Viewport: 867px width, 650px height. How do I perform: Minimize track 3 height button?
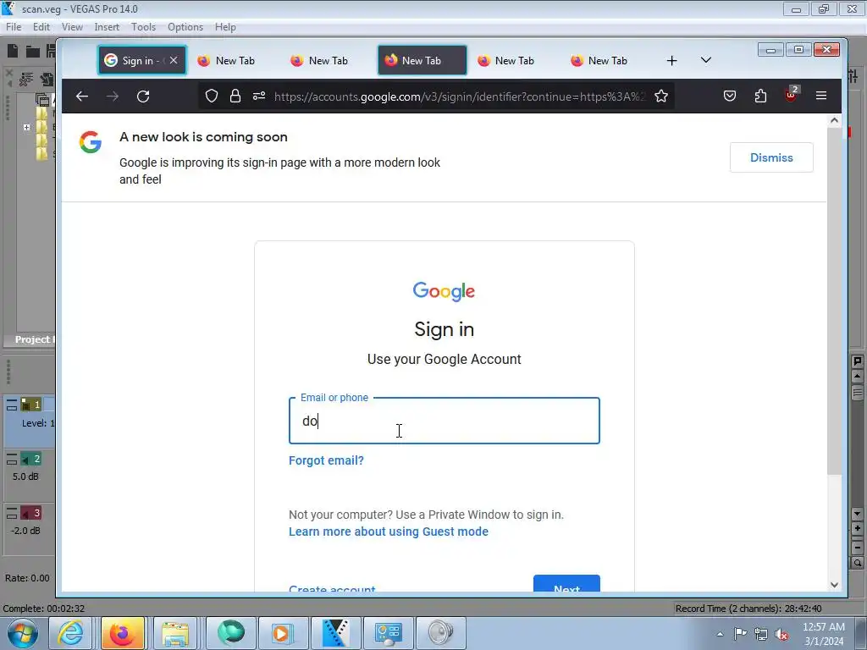(12, 510)
